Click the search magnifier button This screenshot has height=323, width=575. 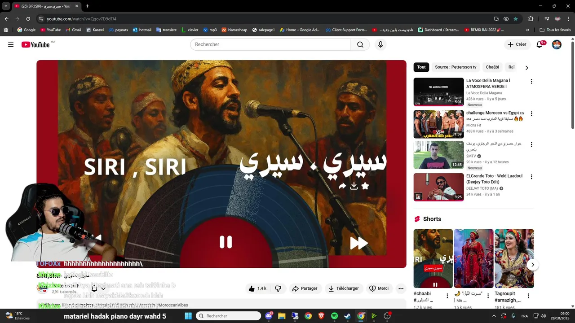pyautogui.click(x=360, y=44)
